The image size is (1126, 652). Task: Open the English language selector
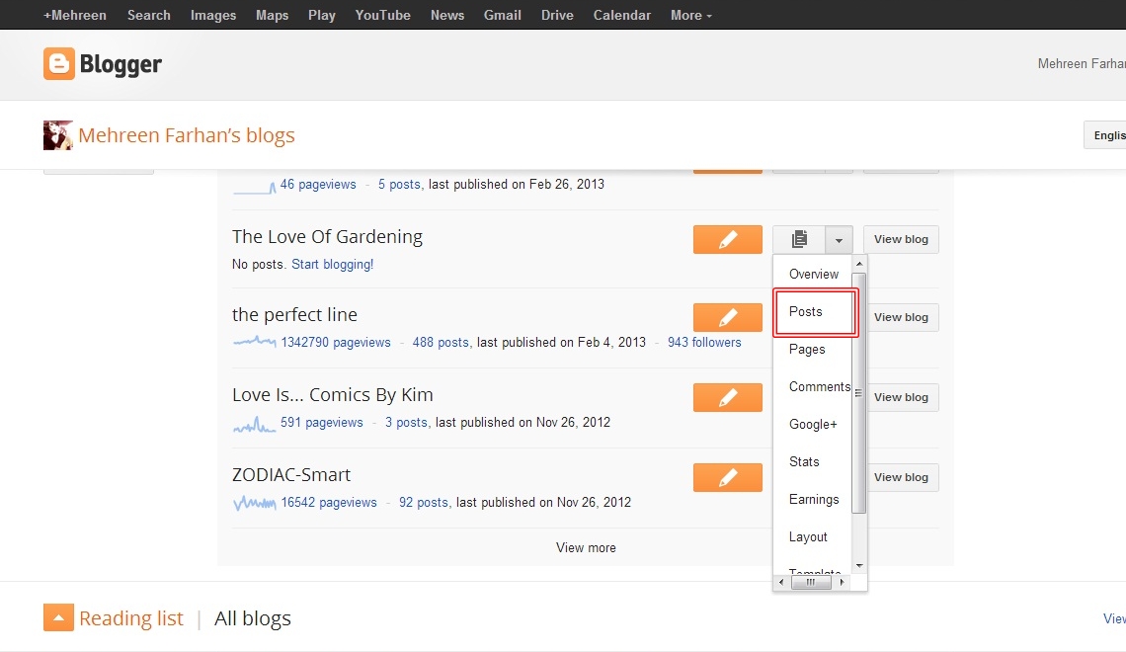pos(1108,134)
